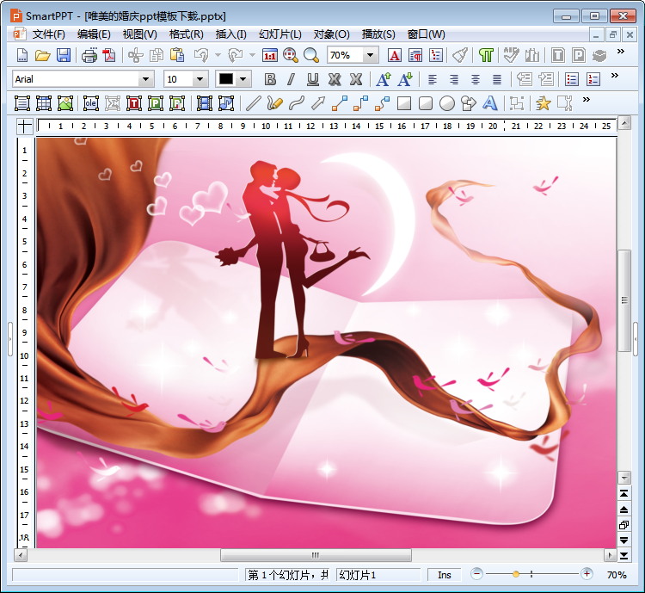Increase the font size with the A-up icon

point(383,79)
